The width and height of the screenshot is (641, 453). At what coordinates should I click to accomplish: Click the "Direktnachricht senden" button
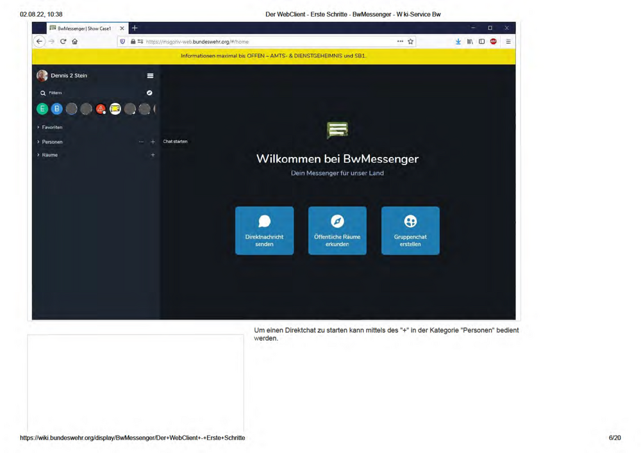coord(264,231)
